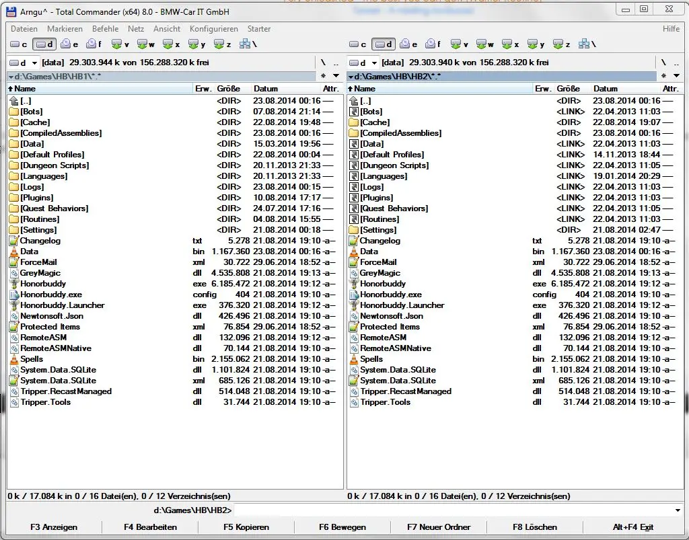Expand command line history dropdown
This screenshot has width=689, height=540.
point(678,510)
